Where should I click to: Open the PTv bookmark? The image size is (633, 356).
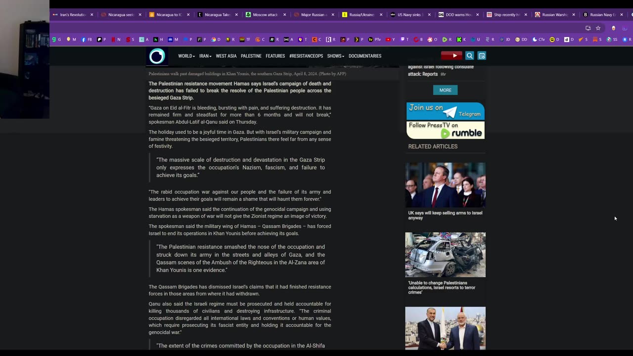pos(374,40)
